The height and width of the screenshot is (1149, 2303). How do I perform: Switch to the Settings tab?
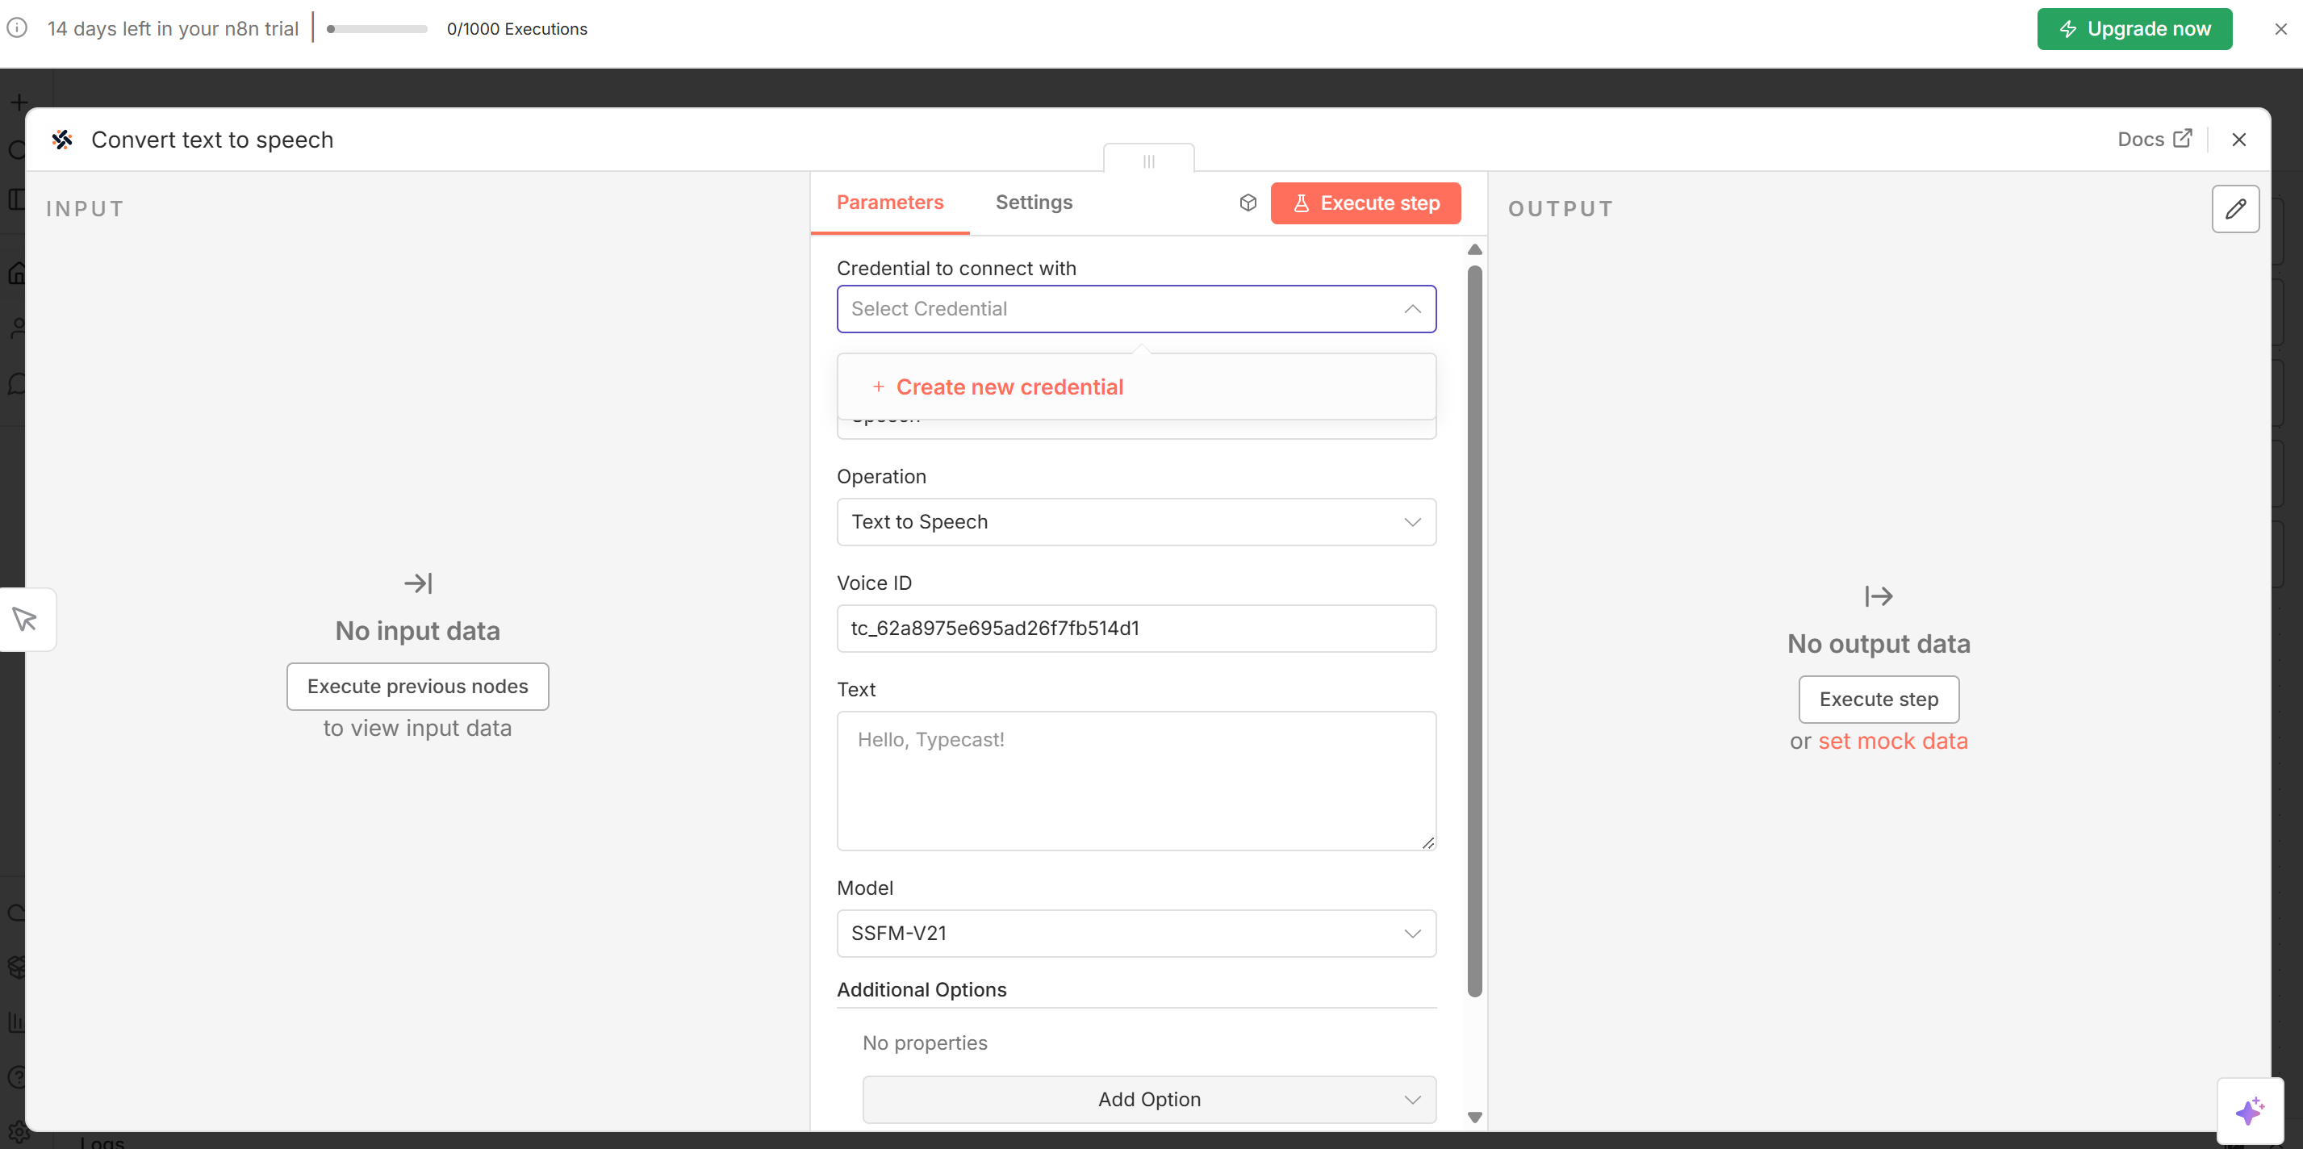point(1034,202)
